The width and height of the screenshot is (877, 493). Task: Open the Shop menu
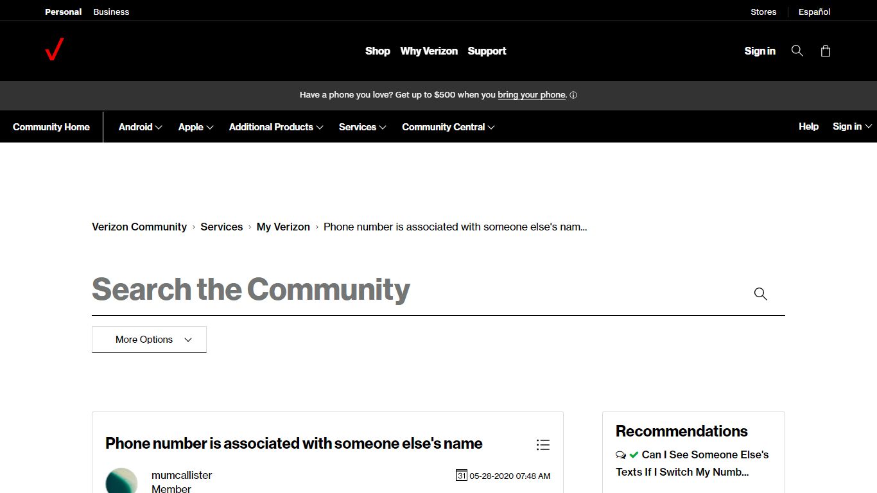click(x=378, y=51)
